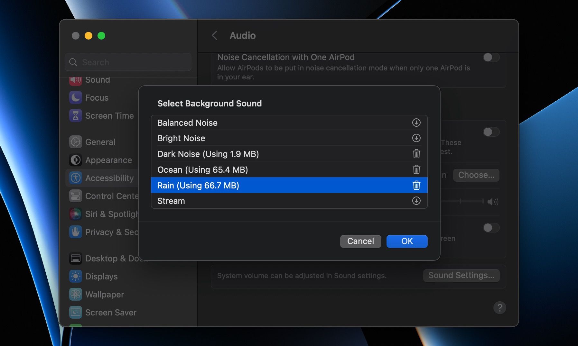The height and width of the screenshot is (346, 578).
Task: Cancel the background sound dialog
Action: point(360,241)
